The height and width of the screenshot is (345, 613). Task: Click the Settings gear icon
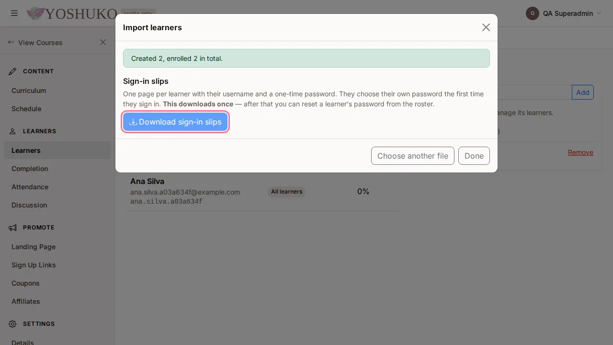13,324
